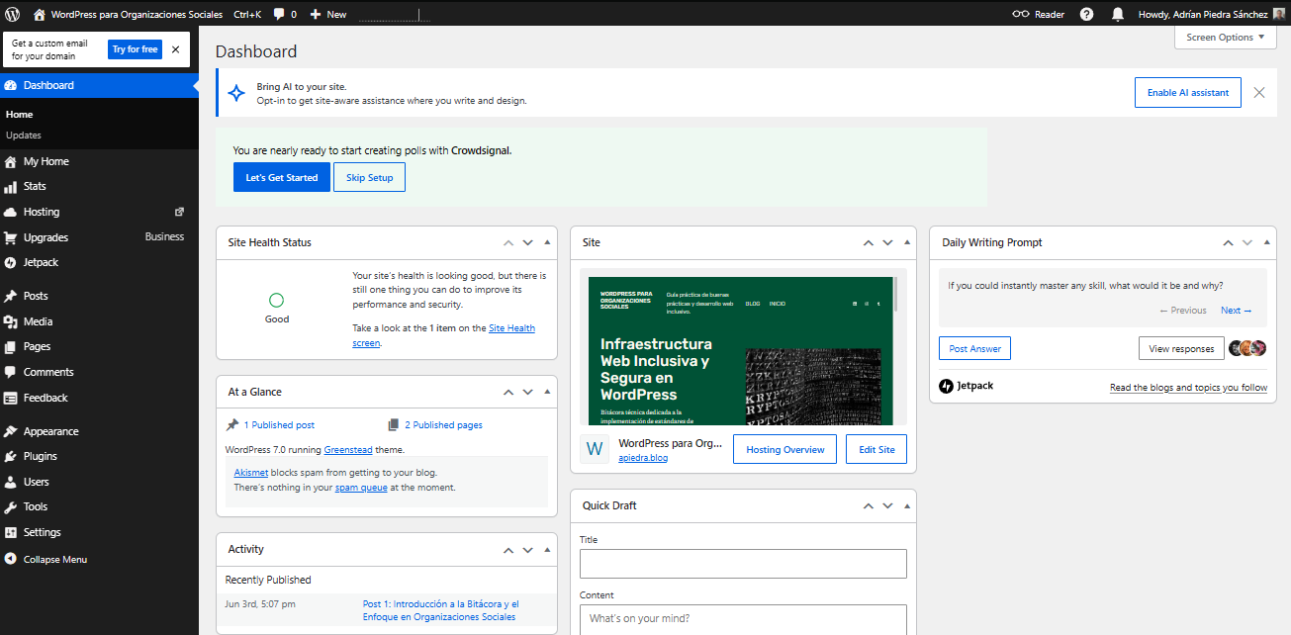Open the comments bubble icon showing 0
The image size is (1291, 635).
click(279, 14)
